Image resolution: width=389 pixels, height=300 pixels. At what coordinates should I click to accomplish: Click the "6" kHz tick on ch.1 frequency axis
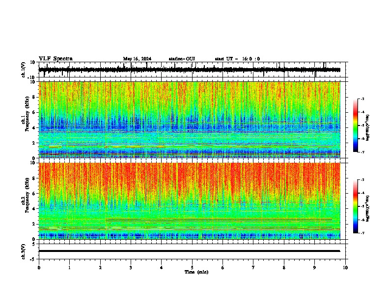click(x=34, y=113)
